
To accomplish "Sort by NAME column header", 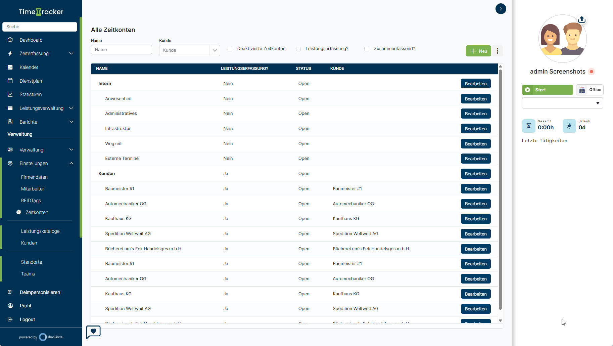I will [102, 69].
